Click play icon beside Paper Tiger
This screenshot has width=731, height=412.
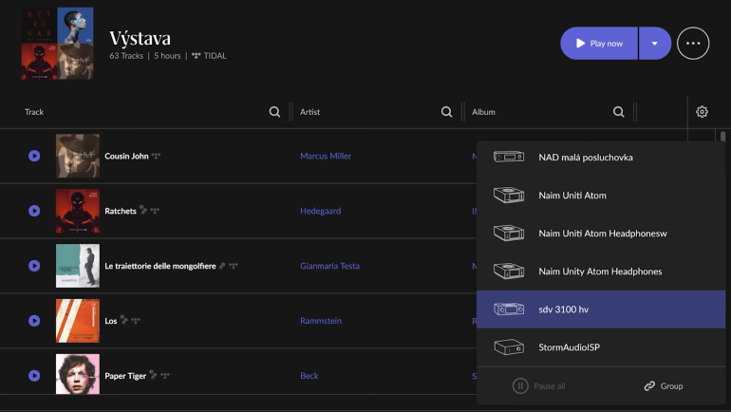pyautogui.click(x=34, y=376)
